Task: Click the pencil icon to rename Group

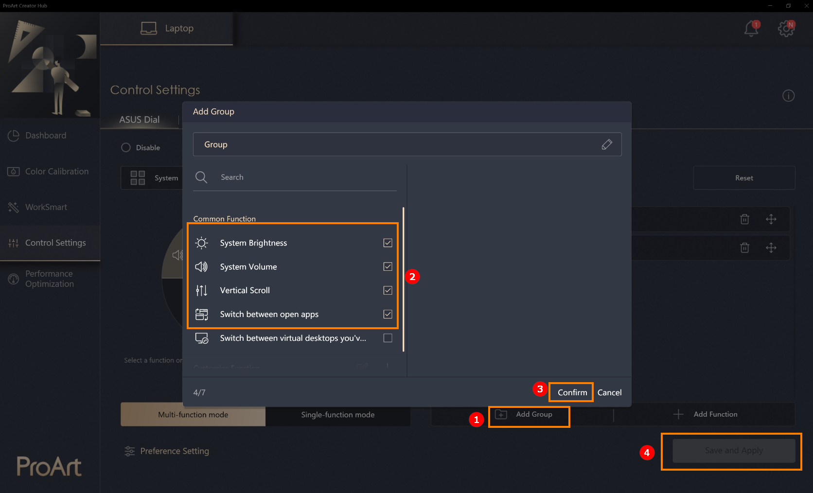Action: pyautogui.click(x=606, y=144)
